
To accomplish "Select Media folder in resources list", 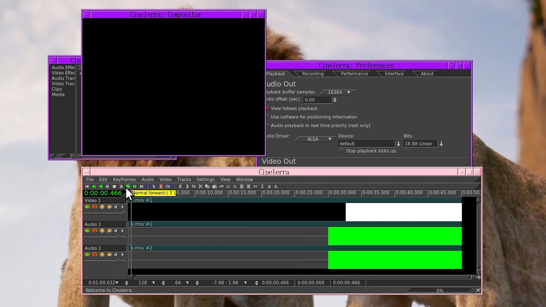I will (58, 94).
